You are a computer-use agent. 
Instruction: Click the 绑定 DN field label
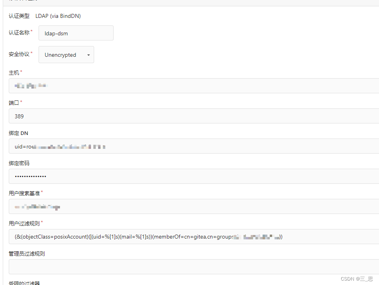pos(18,133)
